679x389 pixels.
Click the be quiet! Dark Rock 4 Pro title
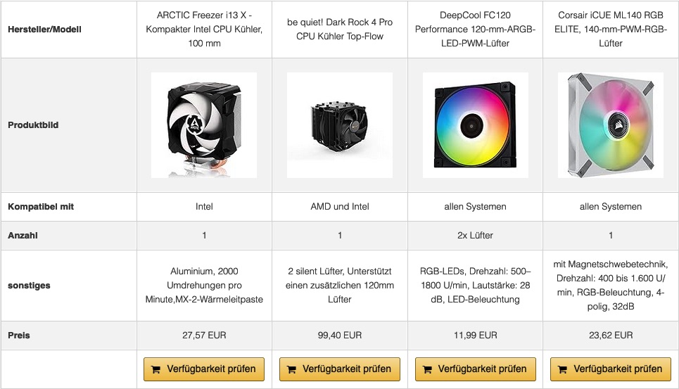[x=340, y=30]
